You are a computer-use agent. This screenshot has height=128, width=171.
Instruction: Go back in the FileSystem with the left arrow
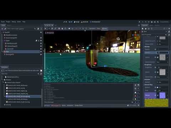click(x=2, y=71)
